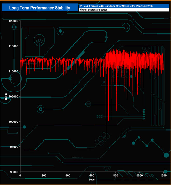Click the Long Term Performance Stability title
171x185 pixels.
coord(40,8)
